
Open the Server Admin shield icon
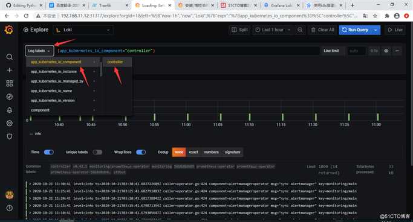[x=9, y=136]
